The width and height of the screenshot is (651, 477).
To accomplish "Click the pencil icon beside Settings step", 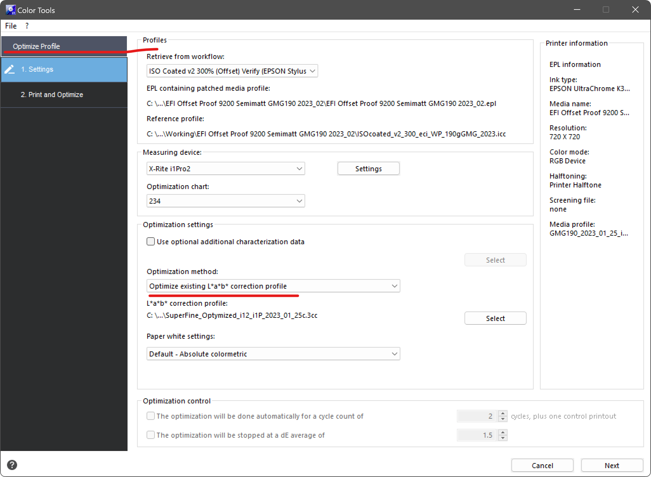I will click(x=10, y=69).
